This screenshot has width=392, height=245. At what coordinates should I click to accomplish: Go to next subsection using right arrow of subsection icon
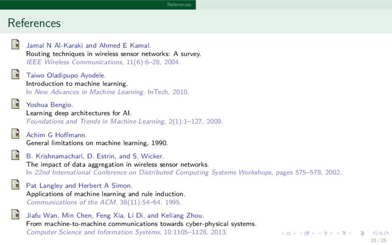(x=332, y=233)
